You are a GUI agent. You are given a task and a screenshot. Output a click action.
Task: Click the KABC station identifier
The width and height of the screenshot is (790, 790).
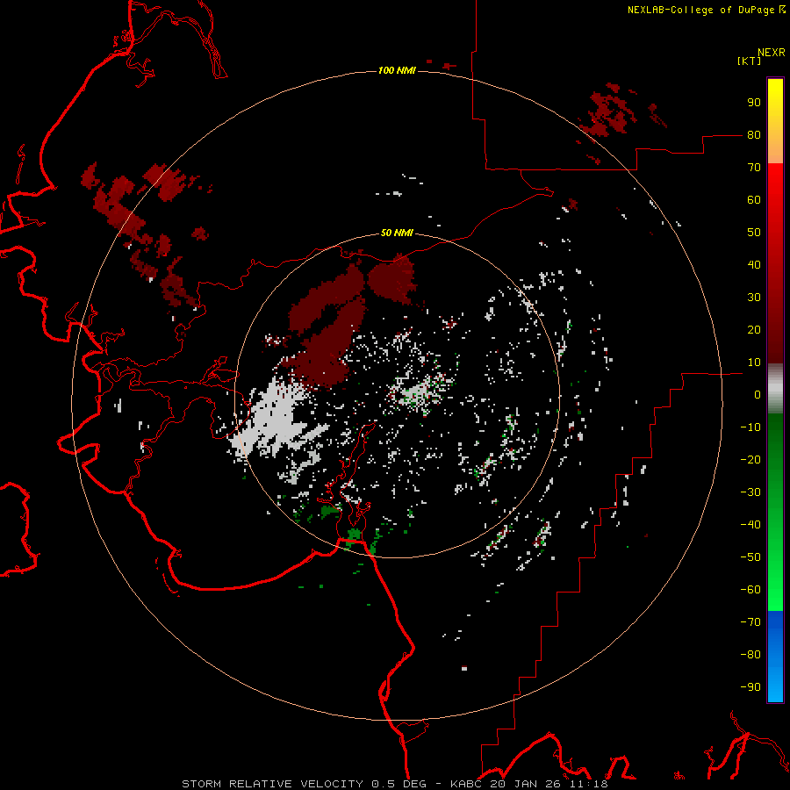coord(468,784)
